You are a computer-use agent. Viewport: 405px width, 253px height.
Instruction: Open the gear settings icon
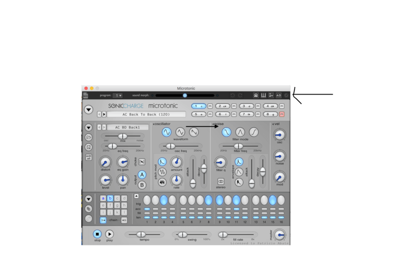[286, 96]
